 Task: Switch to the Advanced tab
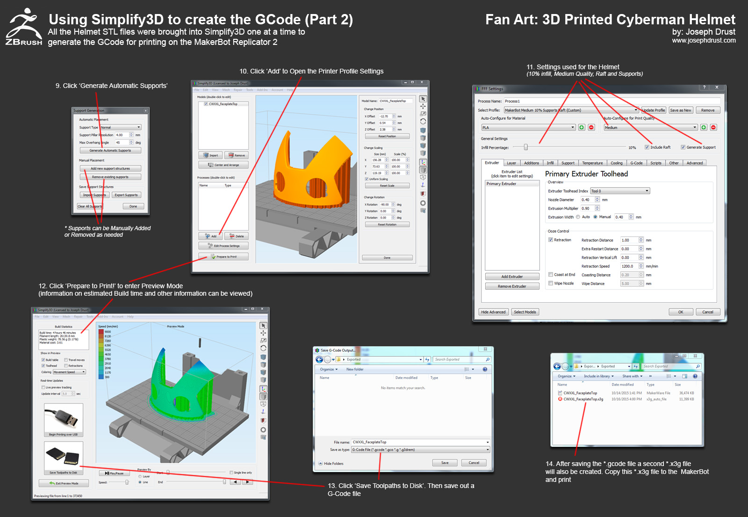point(695,163)
